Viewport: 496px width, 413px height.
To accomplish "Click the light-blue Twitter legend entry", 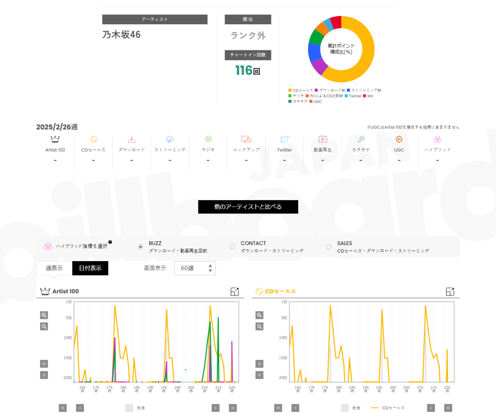I will [353, 96].
